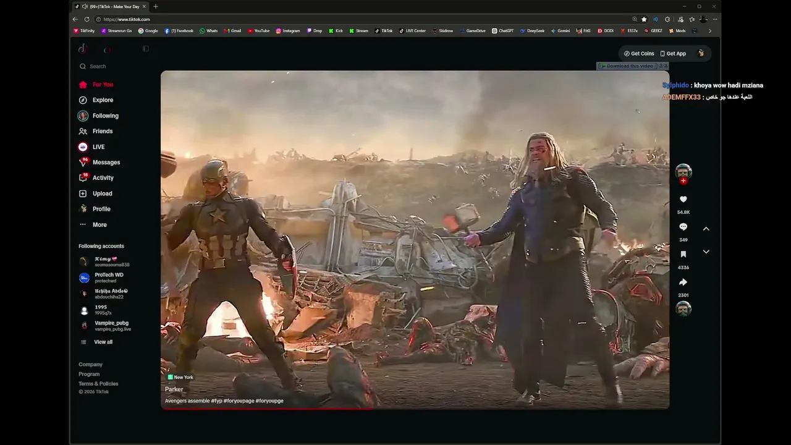This screenshot has height=445, width=791.
Task: Open a new browser tab
Action: click(x=155, y=7)
